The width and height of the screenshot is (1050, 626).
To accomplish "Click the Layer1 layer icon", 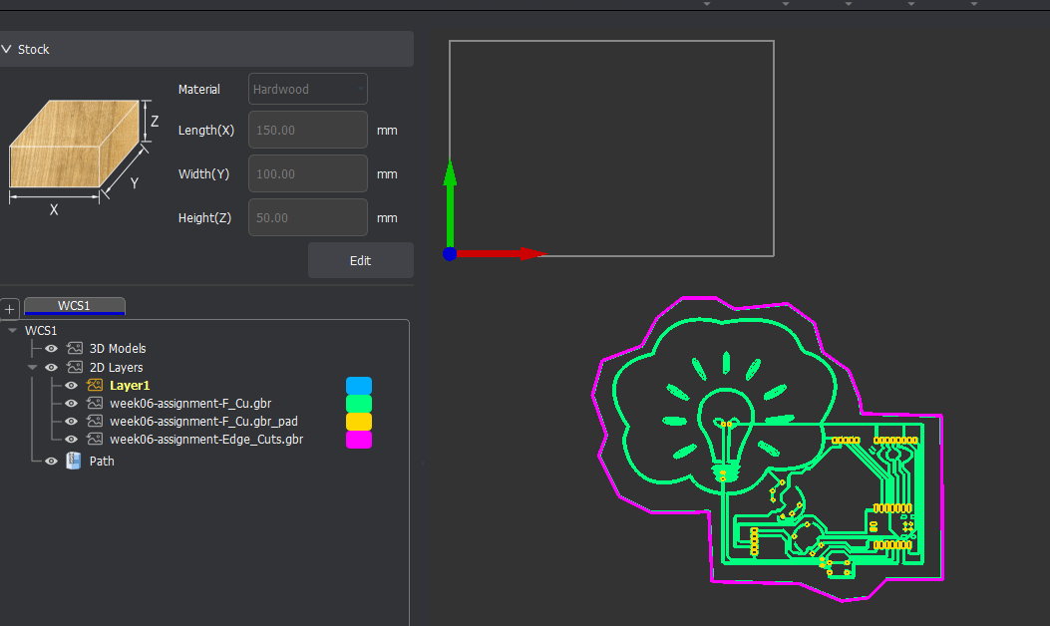I will 95,385.
